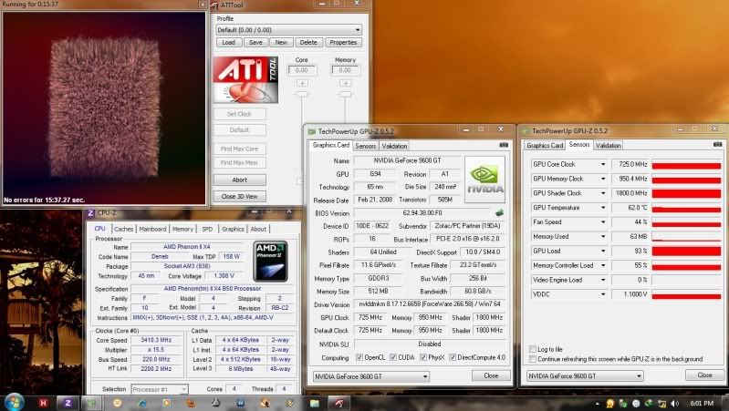Click the Load profile button
Image resolution: width=729 pixels, height=411 pixels.
click(229, 42)
